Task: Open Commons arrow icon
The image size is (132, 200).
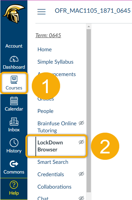Action: pyautogui.click(x=14, y=164)
